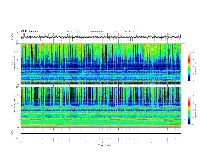The width and height of the screenshot is (207, 160).
Task: Click time-axis tick label "7"
Action: [x=135, y=142]
